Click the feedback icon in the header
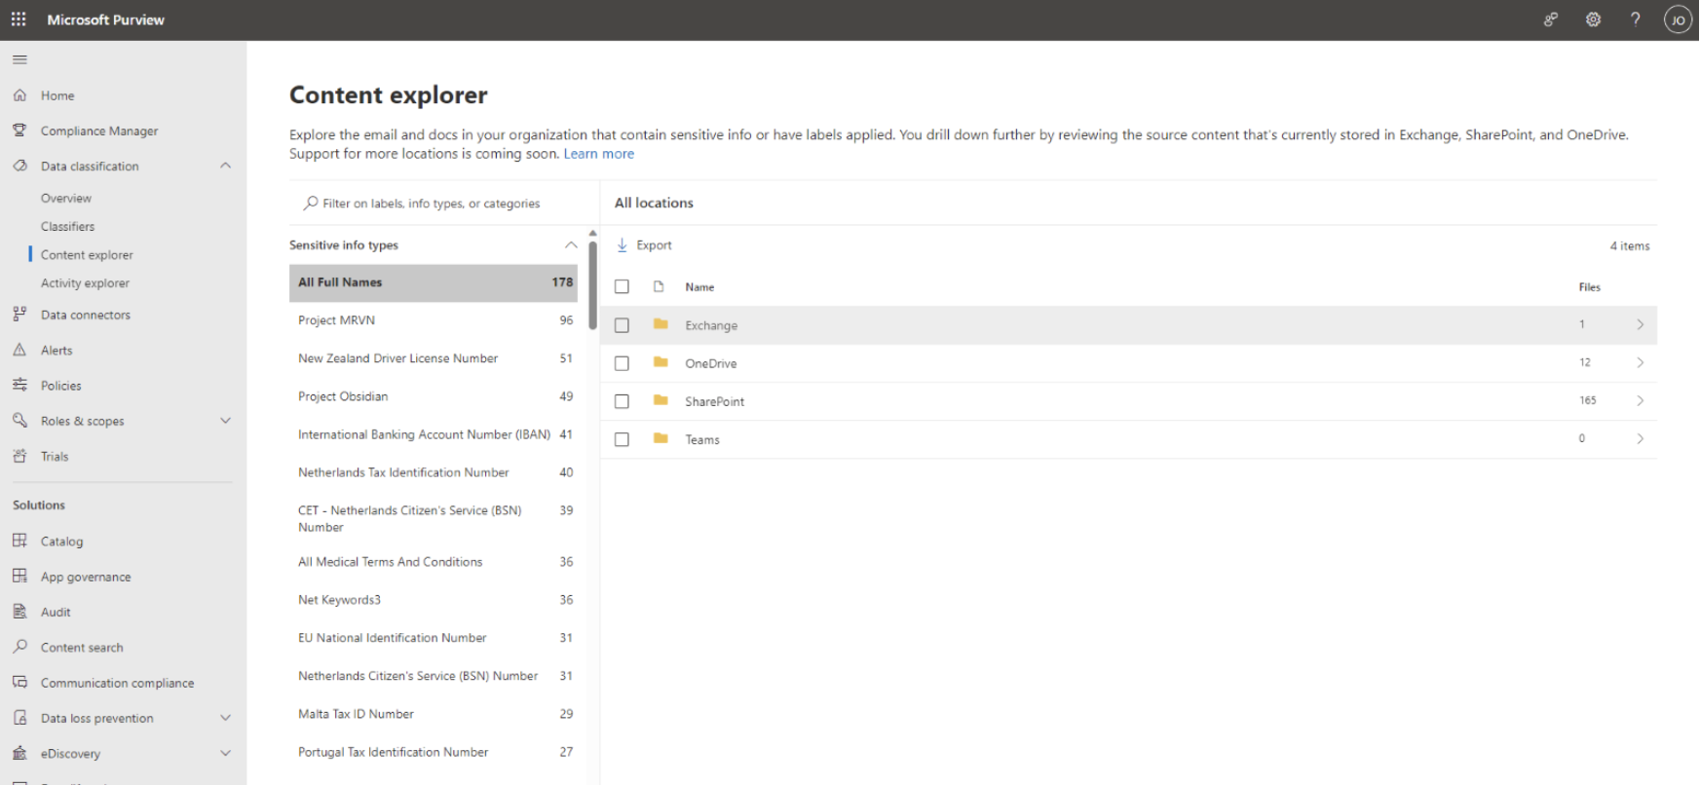 coord(1551,19)
